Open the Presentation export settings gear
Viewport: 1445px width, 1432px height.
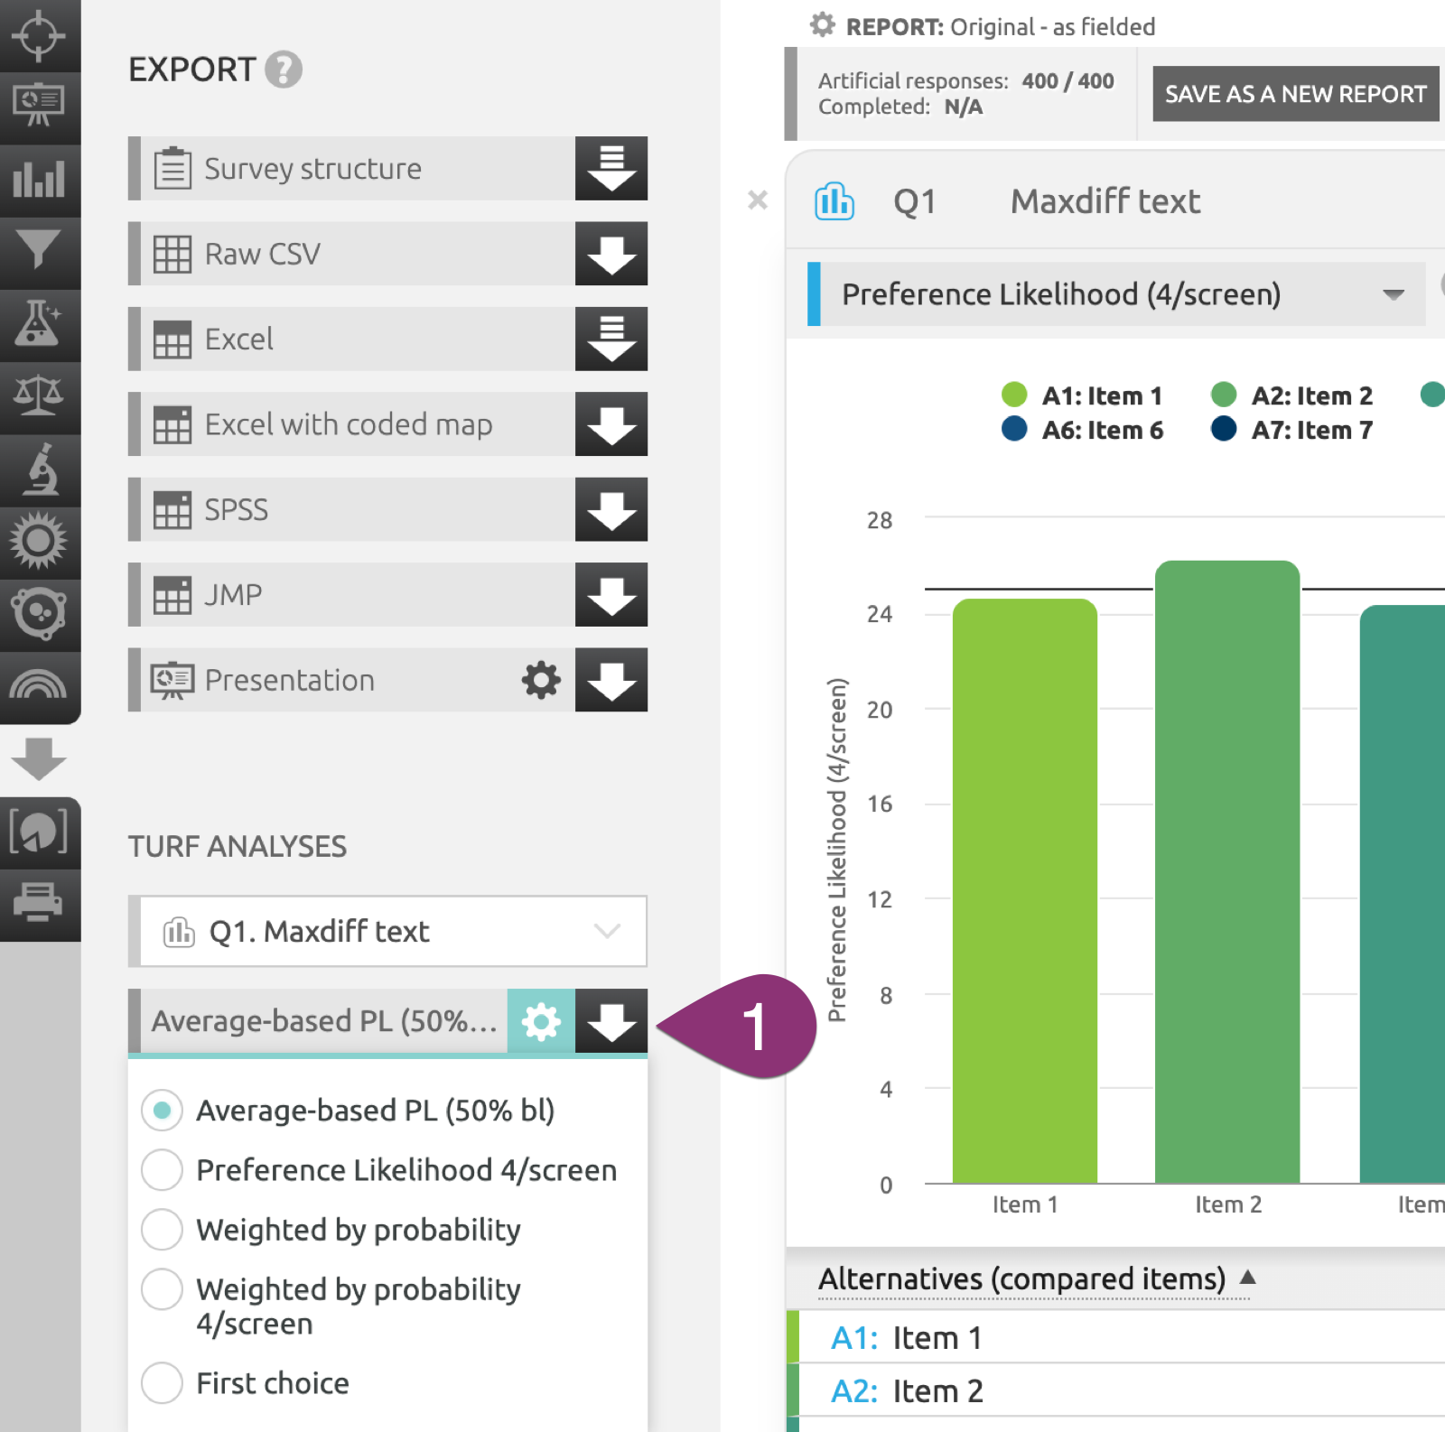(x=539, y=680)
